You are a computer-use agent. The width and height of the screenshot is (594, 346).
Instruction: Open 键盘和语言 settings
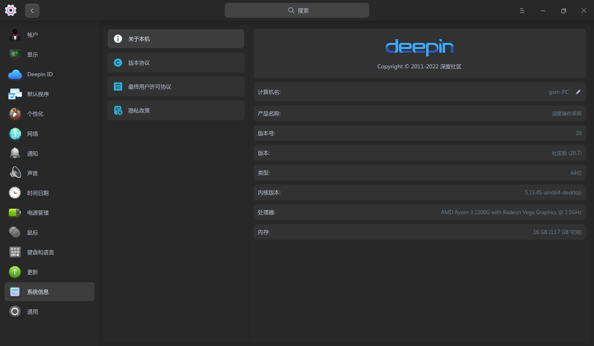pyautogui.click(x=49, y=252)
